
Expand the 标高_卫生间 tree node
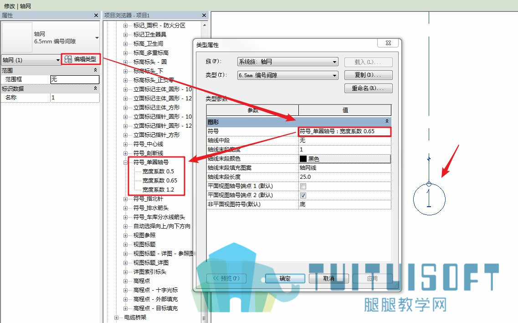pyautogui.click(x=126, y=44)
